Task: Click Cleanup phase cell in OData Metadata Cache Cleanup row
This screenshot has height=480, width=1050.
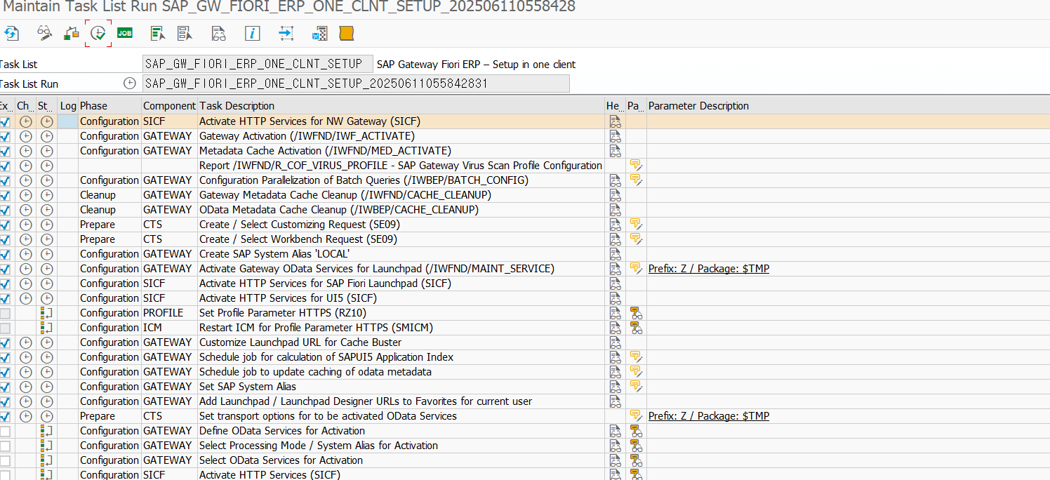Action: 109,210
